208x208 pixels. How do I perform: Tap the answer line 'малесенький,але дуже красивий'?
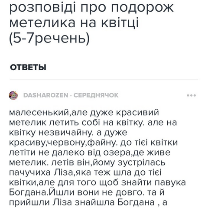coord(84,113)
